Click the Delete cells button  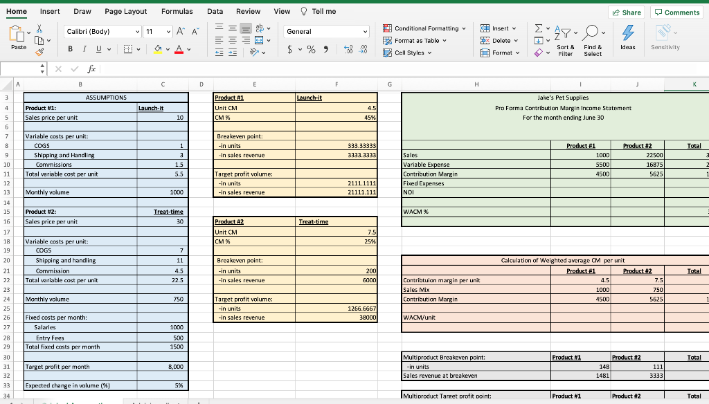click(x=500, y=40)
